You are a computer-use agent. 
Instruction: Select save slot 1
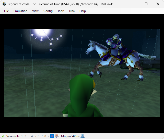(x=22, y=136)
